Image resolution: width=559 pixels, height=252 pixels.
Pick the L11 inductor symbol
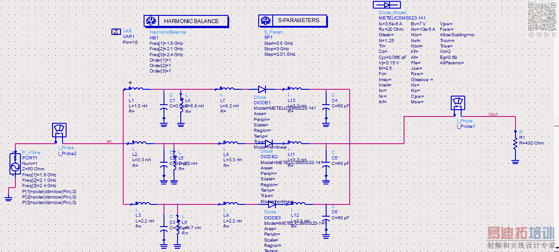[294, 142]
